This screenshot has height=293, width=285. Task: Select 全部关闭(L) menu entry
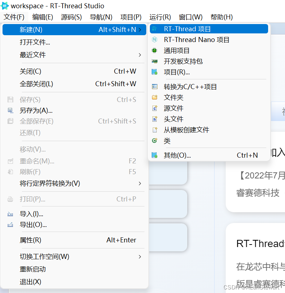pyautogui.click(x=74, y=84)
